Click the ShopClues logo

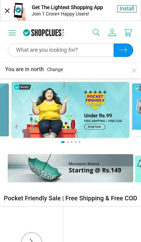44,33
